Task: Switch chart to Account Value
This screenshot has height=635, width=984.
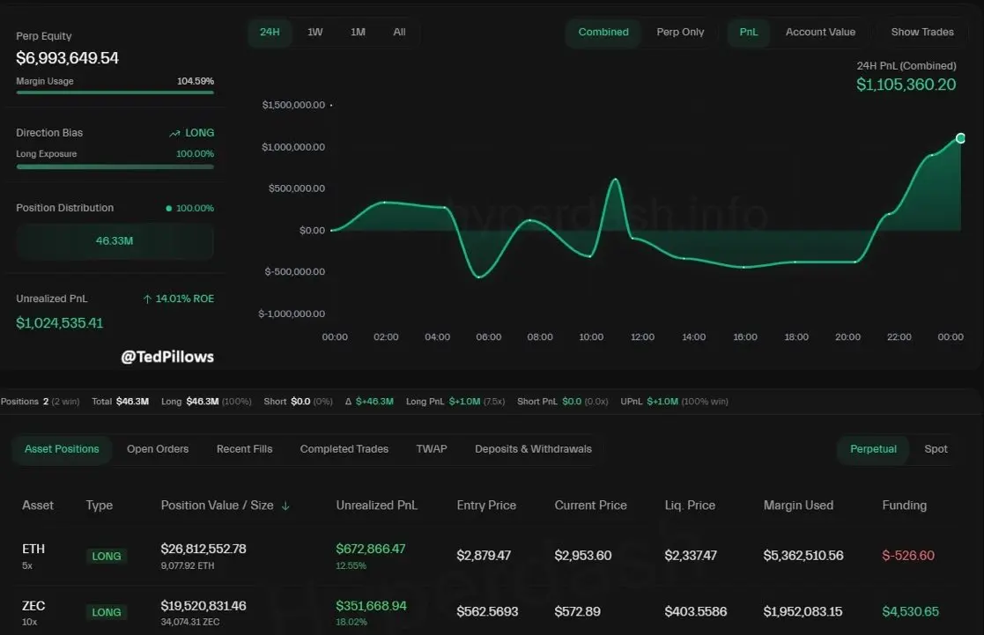Action: [x=820, y=33]
